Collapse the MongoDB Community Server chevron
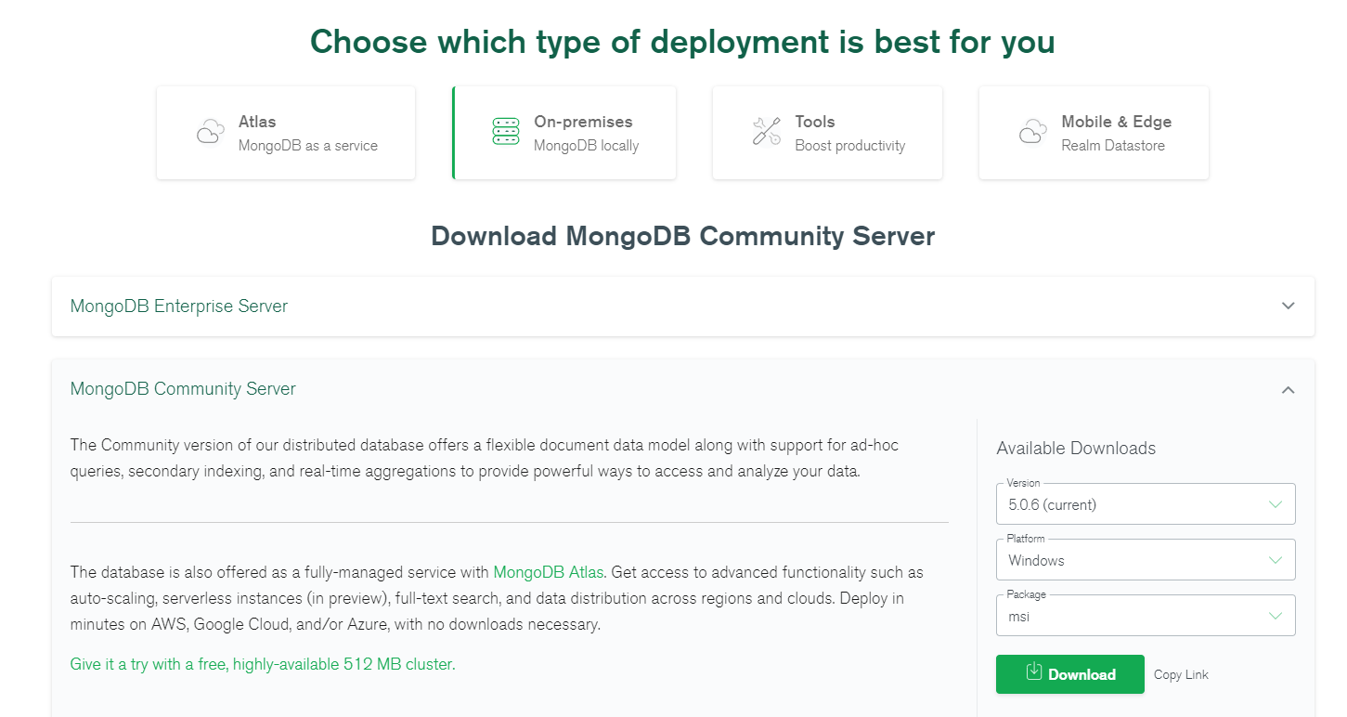 click(1288, 390)
